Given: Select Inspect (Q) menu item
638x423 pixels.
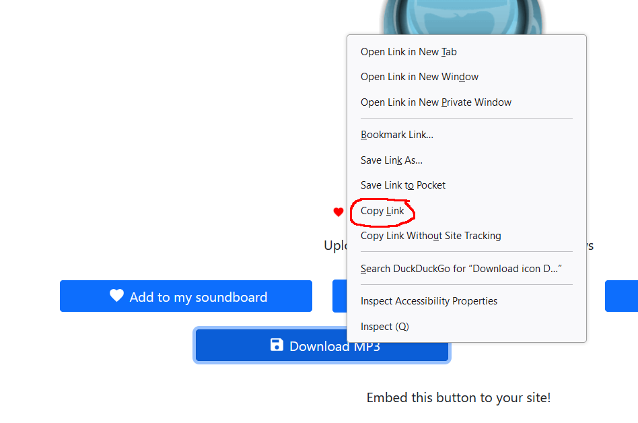Looking at the screenshot, I should [384, 327].
